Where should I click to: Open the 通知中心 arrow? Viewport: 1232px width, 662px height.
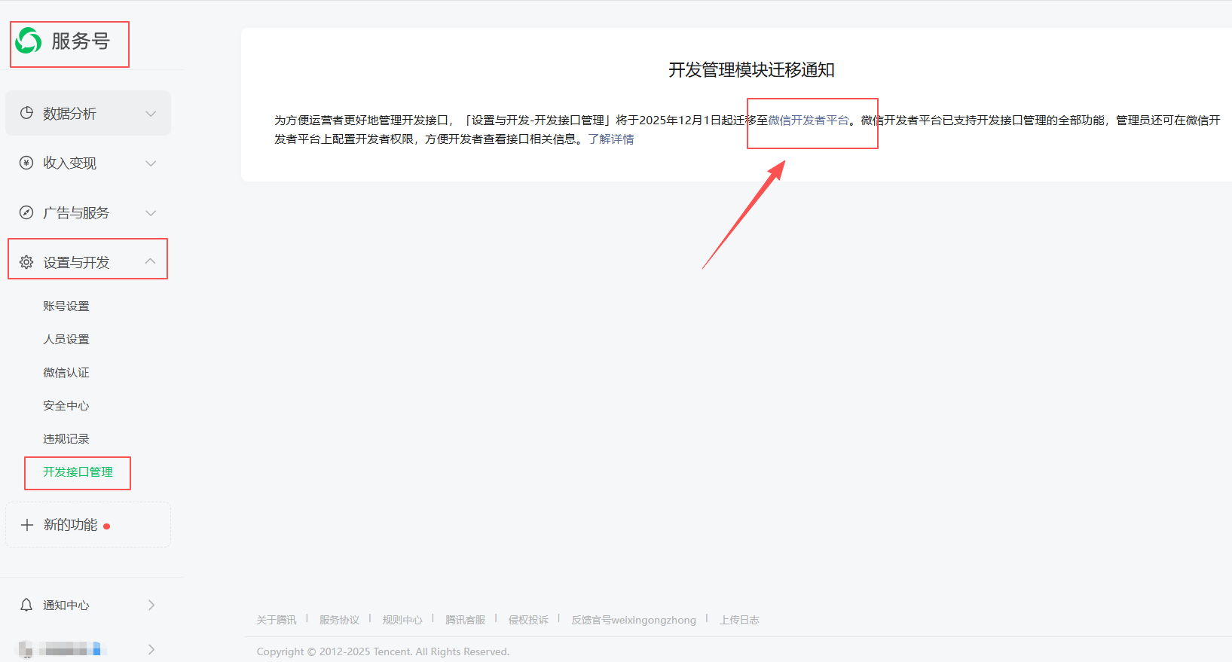tap(151, 605)
